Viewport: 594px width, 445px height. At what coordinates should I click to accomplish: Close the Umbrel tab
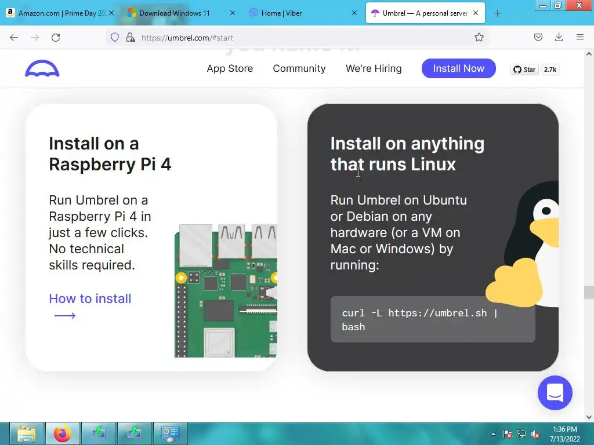pyautogui.click(x=476, y=13)
